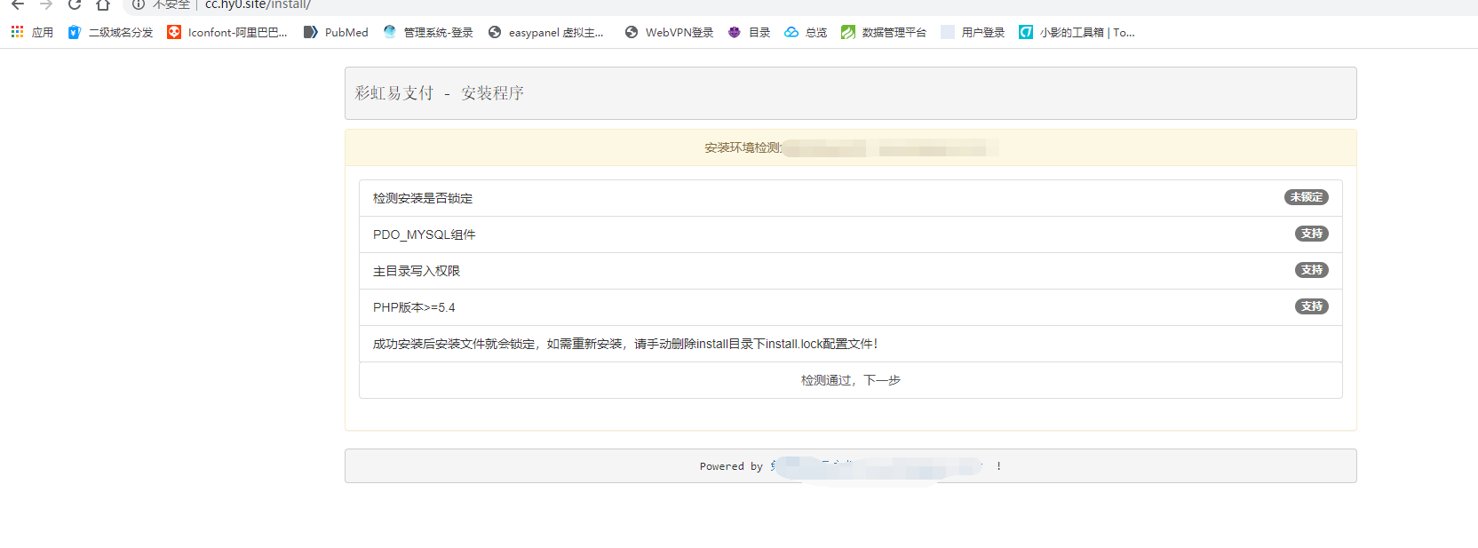Click the 支持 badge for PDO_MYSQL组件
The image size is (1478, 548).
point(1311,234)
